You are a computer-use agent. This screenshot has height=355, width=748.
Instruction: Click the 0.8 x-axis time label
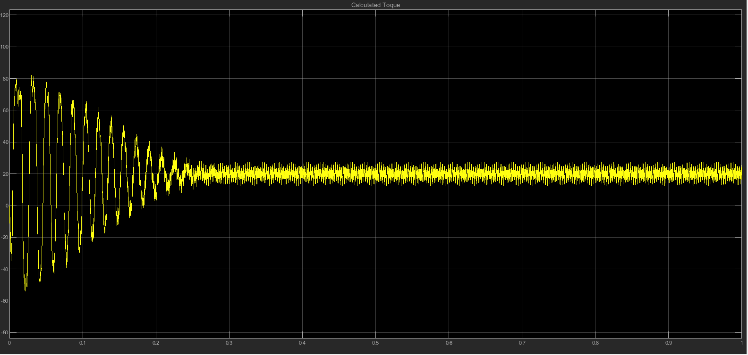595,343
